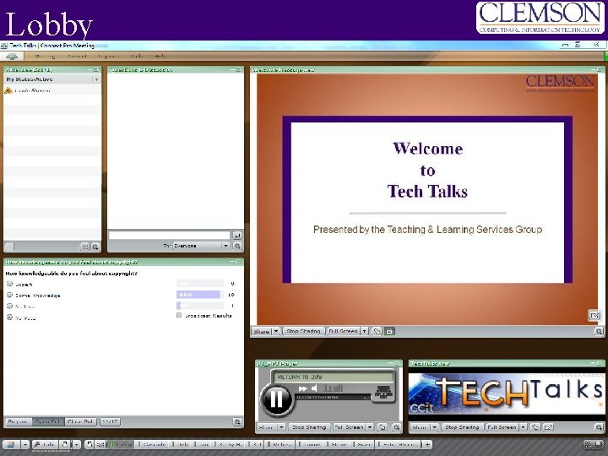Expand Full Screen dropdown in Welcome pod
This screenshot has height=456, width=608.
[x=365, y=331]
